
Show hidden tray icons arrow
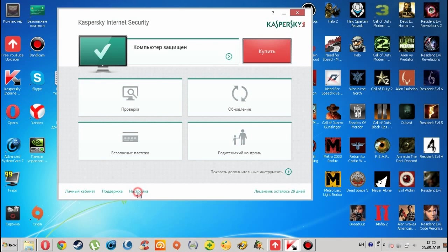(x=384, y=244)
